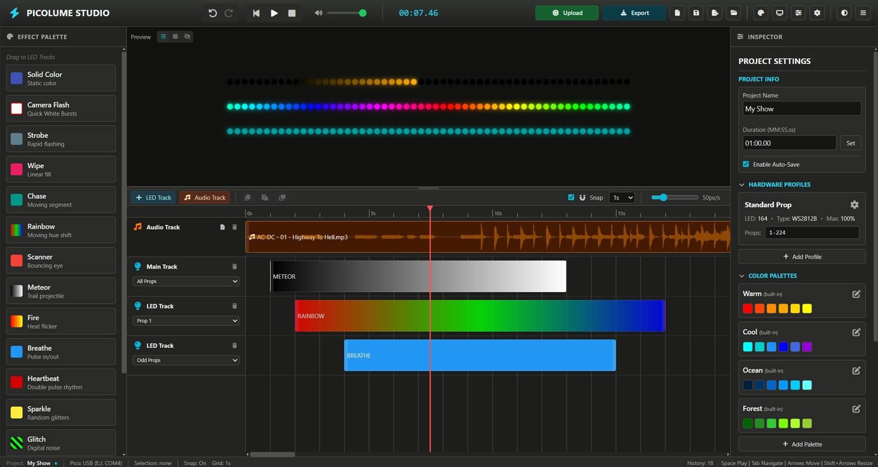Open the Odd Props dropdown
The width and height of the screenshot is (878, 467).
pyautogui.click(x=186, y=360)
